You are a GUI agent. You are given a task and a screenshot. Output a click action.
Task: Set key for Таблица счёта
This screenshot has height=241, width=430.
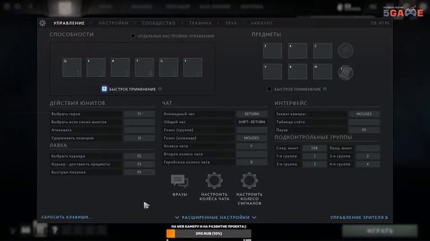tap(364, 122)
